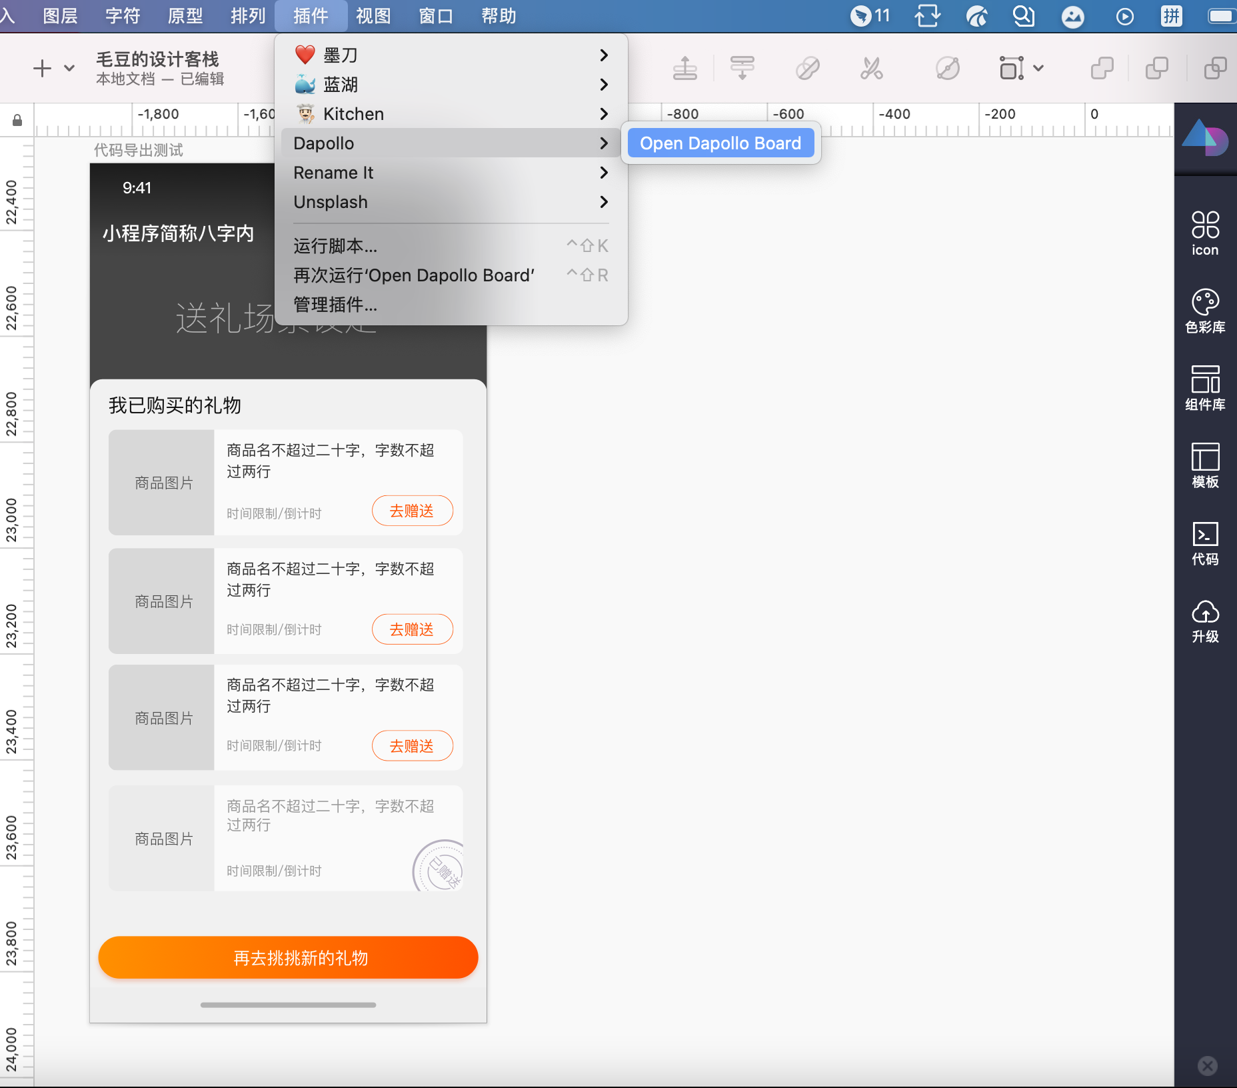This screenshot has height=1088, width=1237.
Task: Select the Dapollo plugin entry
Action: tap(451, 143)
